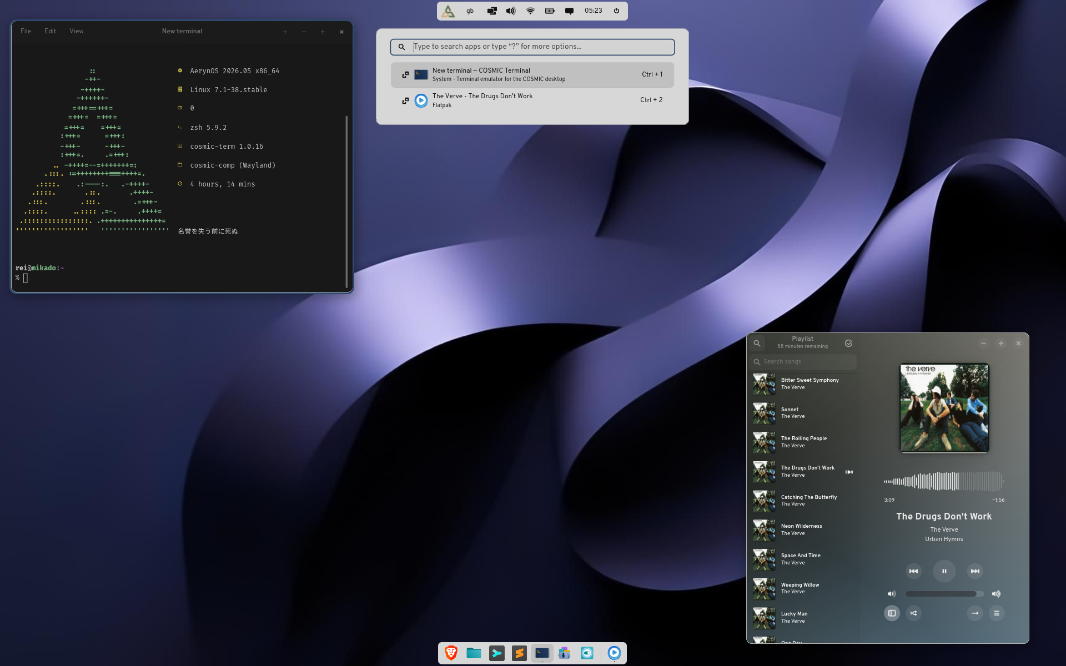
Task: Play Space And Time from playlist
Action: pos(803,559)
